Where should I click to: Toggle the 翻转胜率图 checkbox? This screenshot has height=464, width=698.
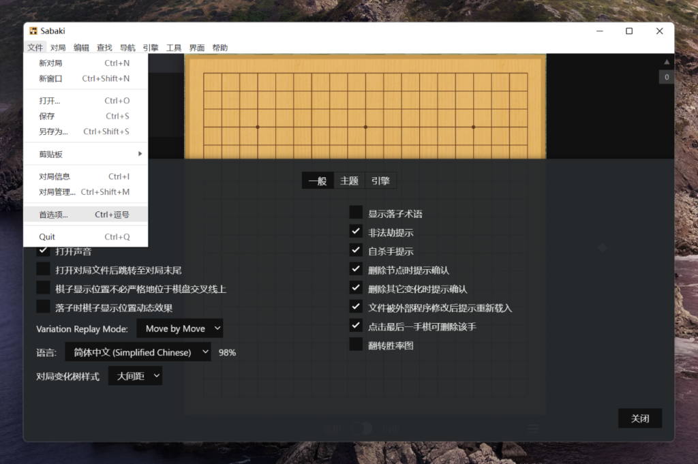356,344
